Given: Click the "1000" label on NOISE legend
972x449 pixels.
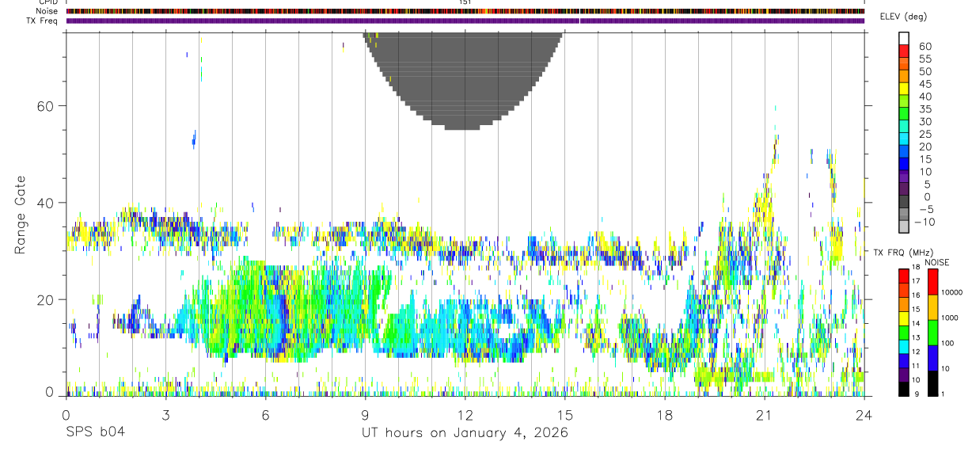Looking at the screenshot, I should 950,318.
